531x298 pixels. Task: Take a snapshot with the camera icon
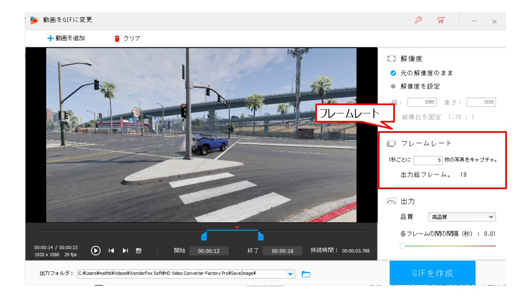139,250
